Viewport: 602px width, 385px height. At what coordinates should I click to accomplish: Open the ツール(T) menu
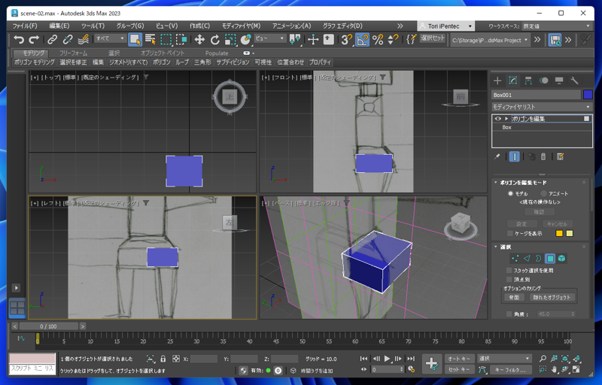pyautogui.click(x=93, y=26)
